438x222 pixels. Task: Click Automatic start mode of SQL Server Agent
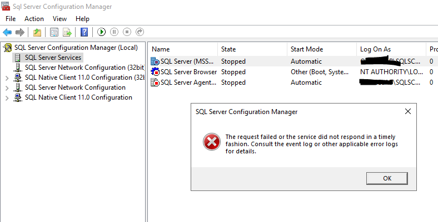[x=306, y=82]
